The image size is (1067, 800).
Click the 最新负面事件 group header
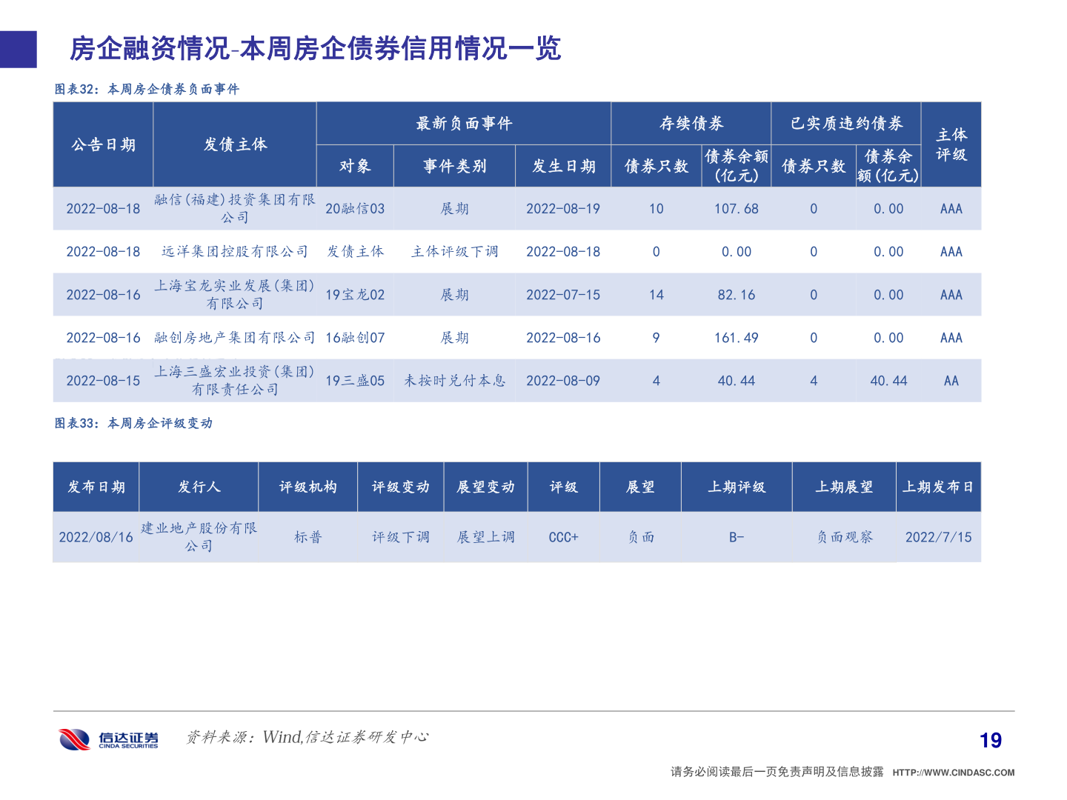464,124
